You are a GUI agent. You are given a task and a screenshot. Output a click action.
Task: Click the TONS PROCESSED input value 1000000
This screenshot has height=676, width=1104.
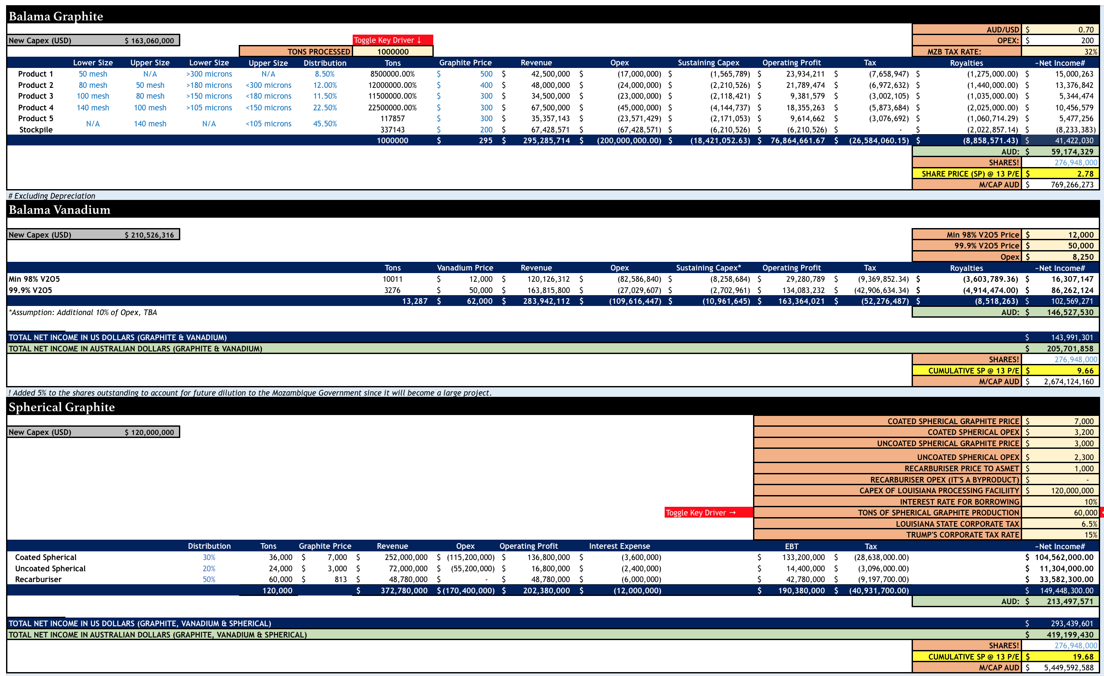[393, 52]
